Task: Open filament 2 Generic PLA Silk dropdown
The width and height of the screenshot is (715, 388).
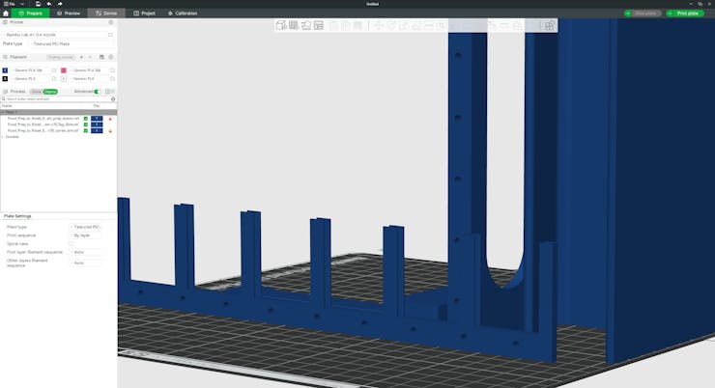Action: coord(89,70)
